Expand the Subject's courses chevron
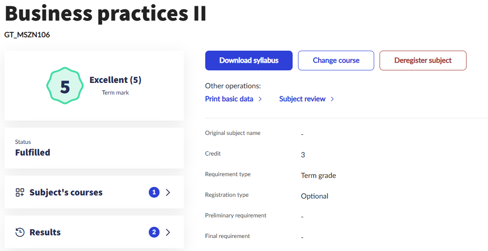The width and height of the screenshot is (488, 251). pyautogui.click(x=168, y=192)
